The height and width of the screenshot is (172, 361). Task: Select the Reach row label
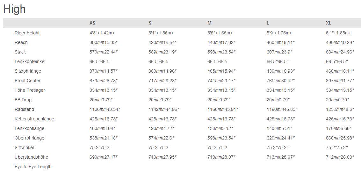21,42
